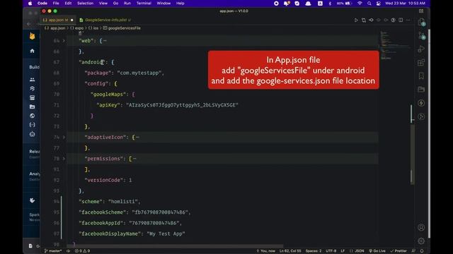Open the notifications bell in status bar
453x254 pixels.
[x=422, y=251]
